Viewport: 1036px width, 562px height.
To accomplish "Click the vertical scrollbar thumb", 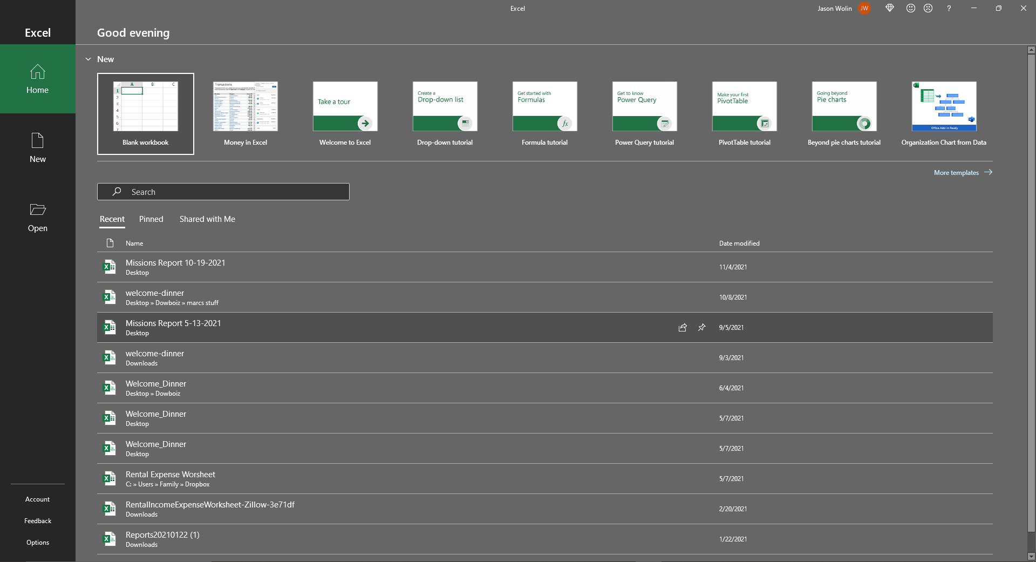I will [1031, 293].
